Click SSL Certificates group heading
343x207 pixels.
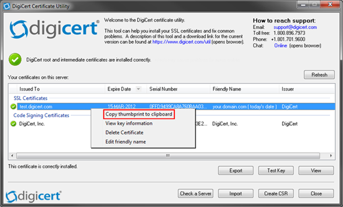tap(31, 98)
